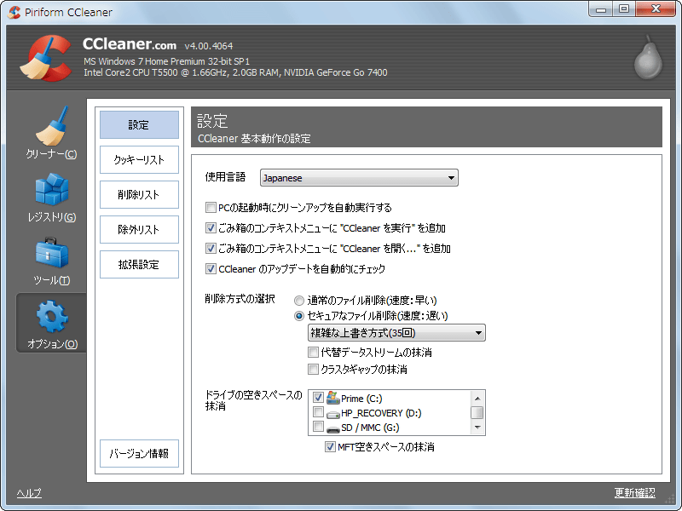Uncheck the Prime (C:) drive checkbox
The image size is (682, 511).
point(318,397)
